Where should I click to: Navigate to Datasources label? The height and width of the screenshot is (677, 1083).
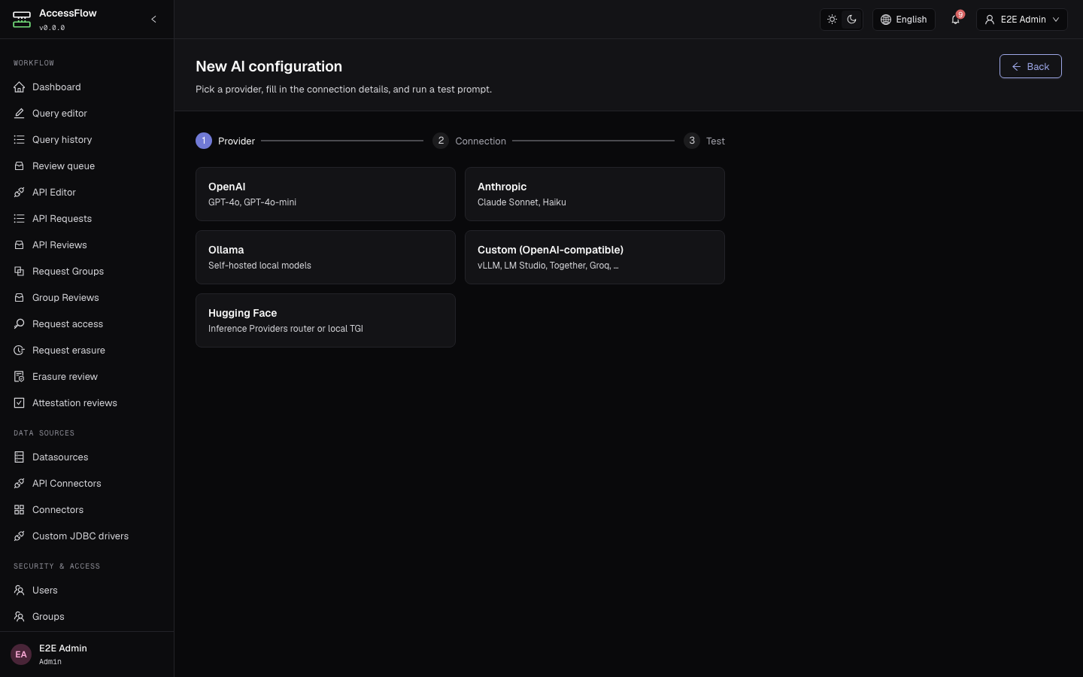(x=60, y=457)
